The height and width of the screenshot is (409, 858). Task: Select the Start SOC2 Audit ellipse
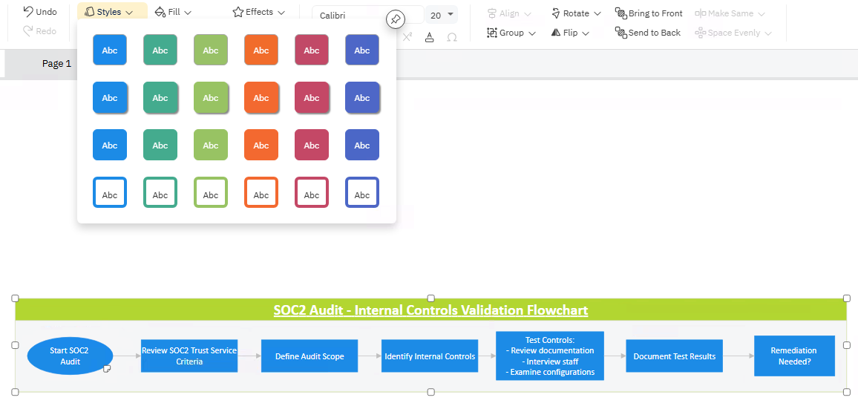(x=70, y=356)
